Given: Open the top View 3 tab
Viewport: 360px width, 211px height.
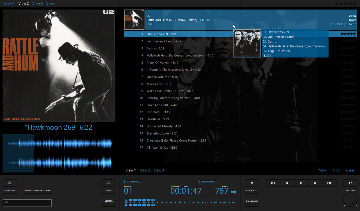Looking at the screenshot, I should coord(38,3).
